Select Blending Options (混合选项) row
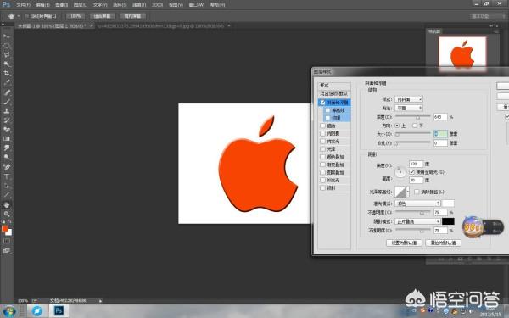509x318 pixels. pyautogui.click(x=334, y=93)
